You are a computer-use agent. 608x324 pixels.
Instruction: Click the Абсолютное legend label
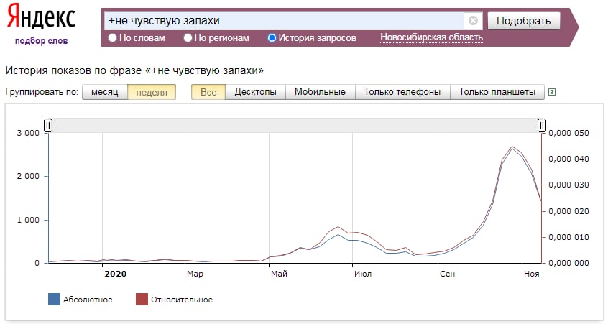coord(88,300)
